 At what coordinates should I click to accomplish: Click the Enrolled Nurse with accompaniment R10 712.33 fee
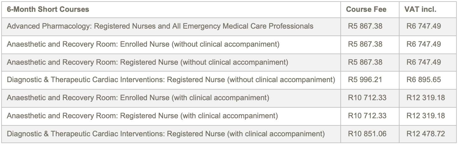click(367, 98)
